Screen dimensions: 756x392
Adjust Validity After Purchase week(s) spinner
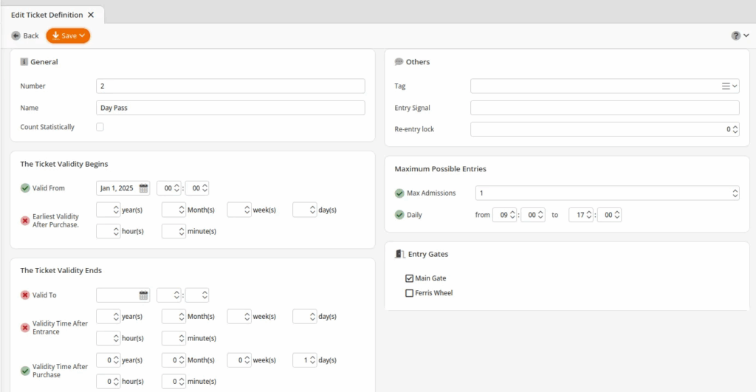(247, 360)
